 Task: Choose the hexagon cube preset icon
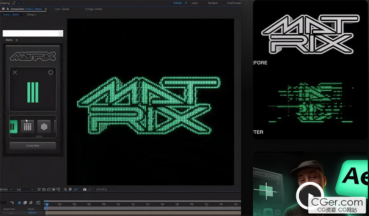pyautogui.click(x=44, y=126)
